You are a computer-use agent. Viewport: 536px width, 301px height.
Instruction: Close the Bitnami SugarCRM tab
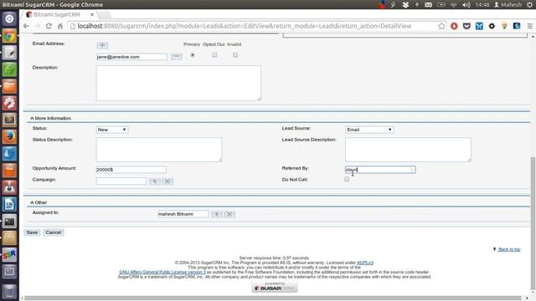click(x=92, y=15)
